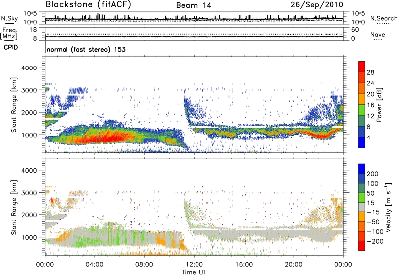Click the blue top segment of Velocity color bar

tap(362, 169)
